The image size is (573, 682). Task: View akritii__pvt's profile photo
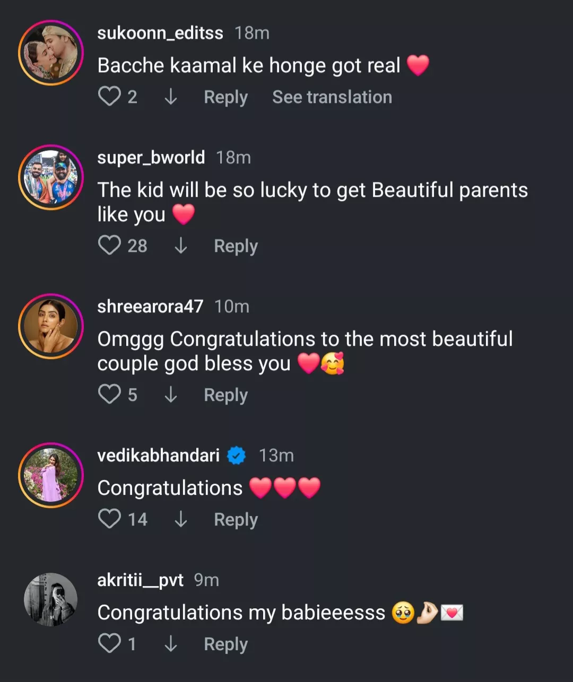(51, 599)
